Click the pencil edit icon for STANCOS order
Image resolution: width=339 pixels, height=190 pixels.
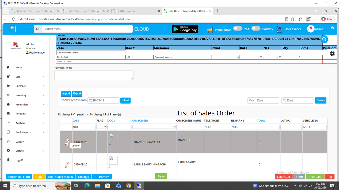click(68, 141)
